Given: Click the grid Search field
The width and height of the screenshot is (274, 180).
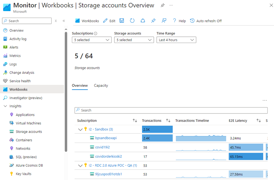Looking at the screenshot, I should (171, 110).
